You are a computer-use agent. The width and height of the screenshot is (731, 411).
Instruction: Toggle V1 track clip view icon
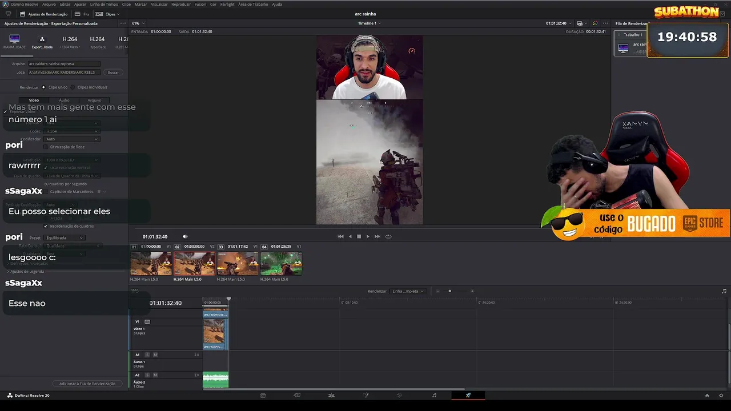[x=147, y=321]
